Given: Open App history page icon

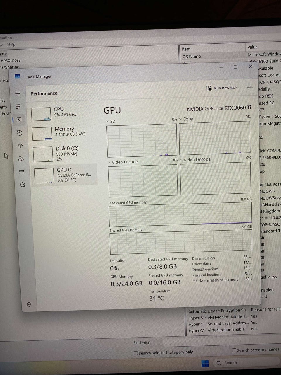Looking at the screenshot, I should (20, 133).
